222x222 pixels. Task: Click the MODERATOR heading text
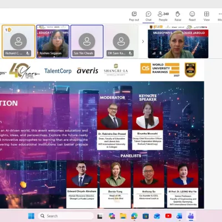pos(113,98)
